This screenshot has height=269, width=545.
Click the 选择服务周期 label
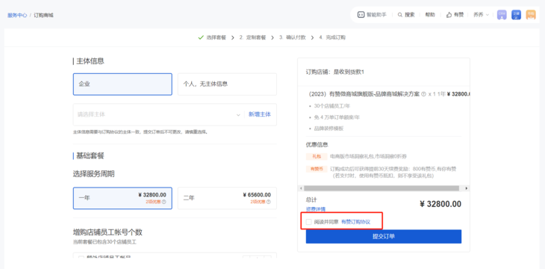(x=93, y=174)
